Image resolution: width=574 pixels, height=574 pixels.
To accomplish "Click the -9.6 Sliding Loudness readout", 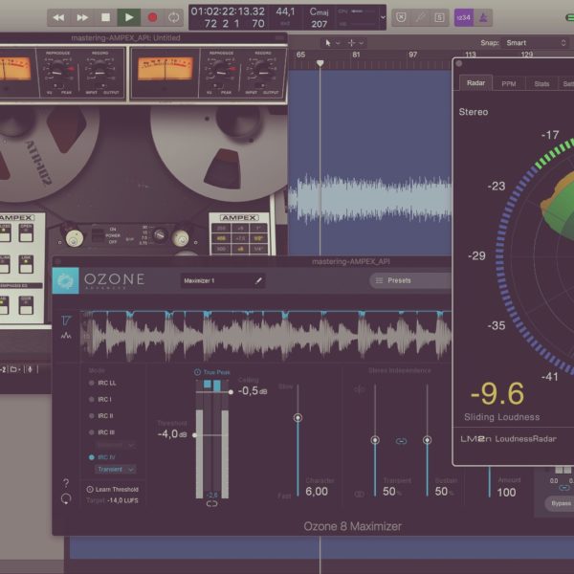I will pyautogui.click(x=497, y=394).
